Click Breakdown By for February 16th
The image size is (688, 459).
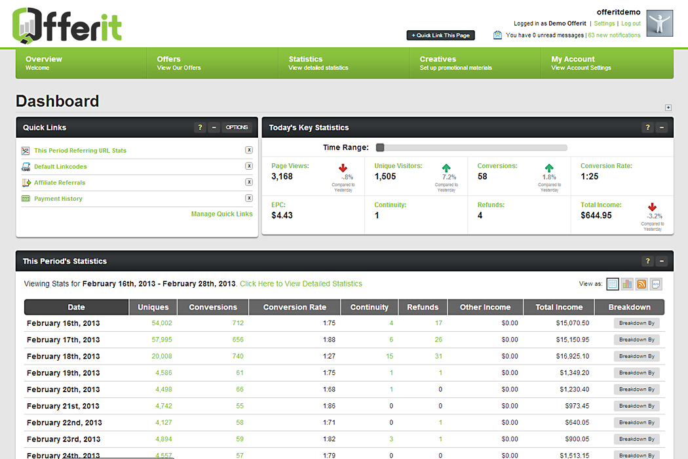click(x=636, y=323)
